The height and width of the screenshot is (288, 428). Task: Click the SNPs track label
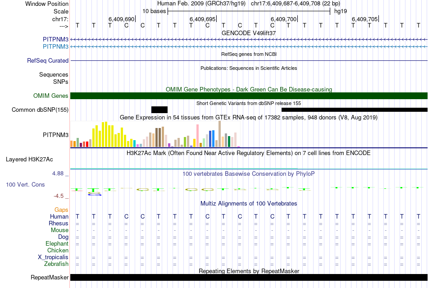(x=61, y=82)
